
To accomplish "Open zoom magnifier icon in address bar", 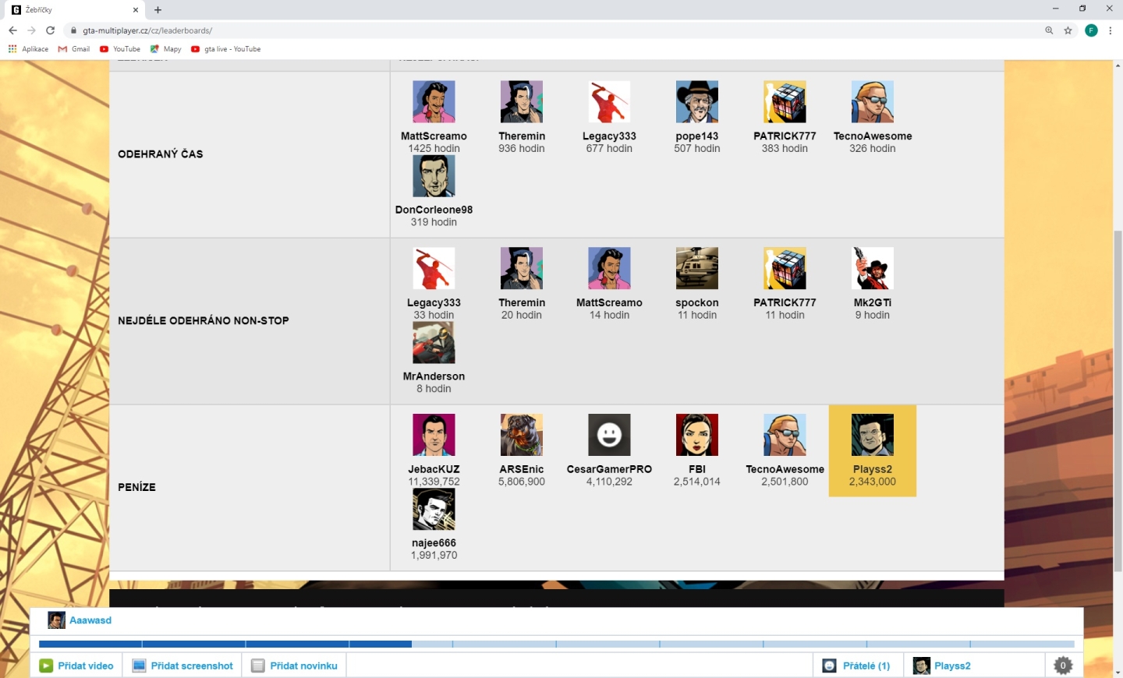I will click(x=1049, y=30).
